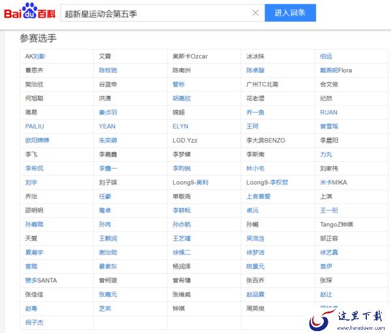Open the 徐艺真 link
391x333 pixels.
pos(329,252)
